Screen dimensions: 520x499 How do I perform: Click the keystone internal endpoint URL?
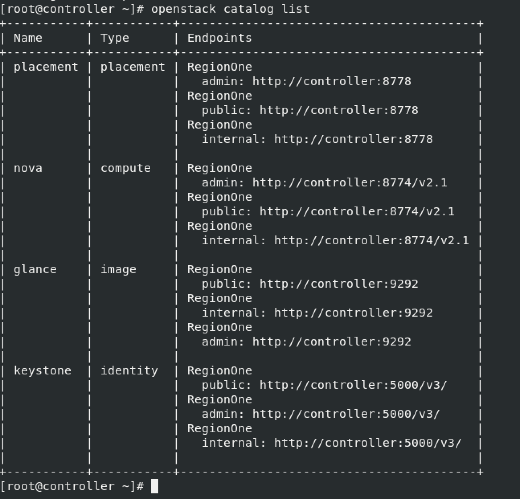coord(368,443)
